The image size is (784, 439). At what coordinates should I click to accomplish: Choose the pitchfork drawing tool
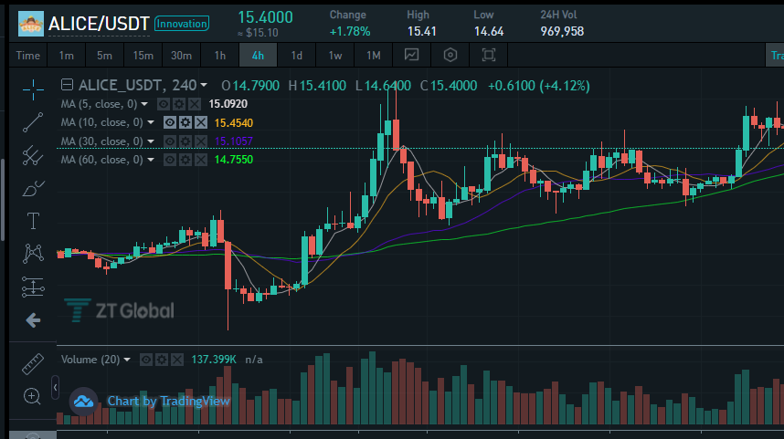point(33,154)
